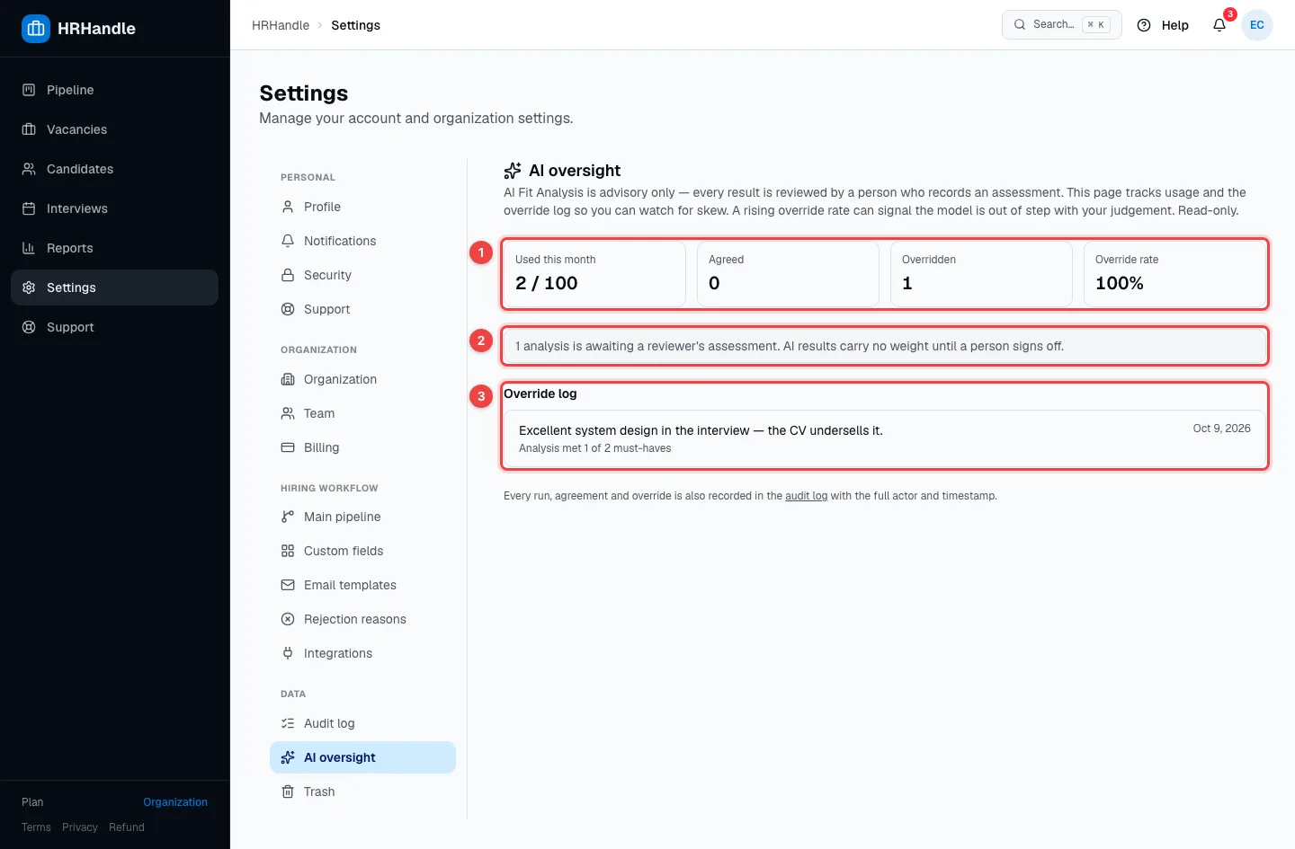The height and width of the screenshot is (849, 1295).
Task: Click the Organization plan link
Action: click(175, 802)
